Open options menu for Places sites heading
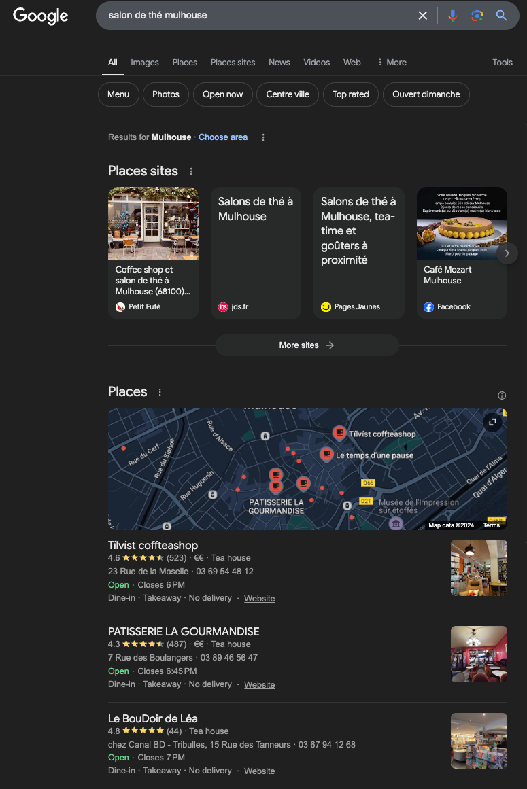Screen dimensions: 527x789 [x=191, y=171]
